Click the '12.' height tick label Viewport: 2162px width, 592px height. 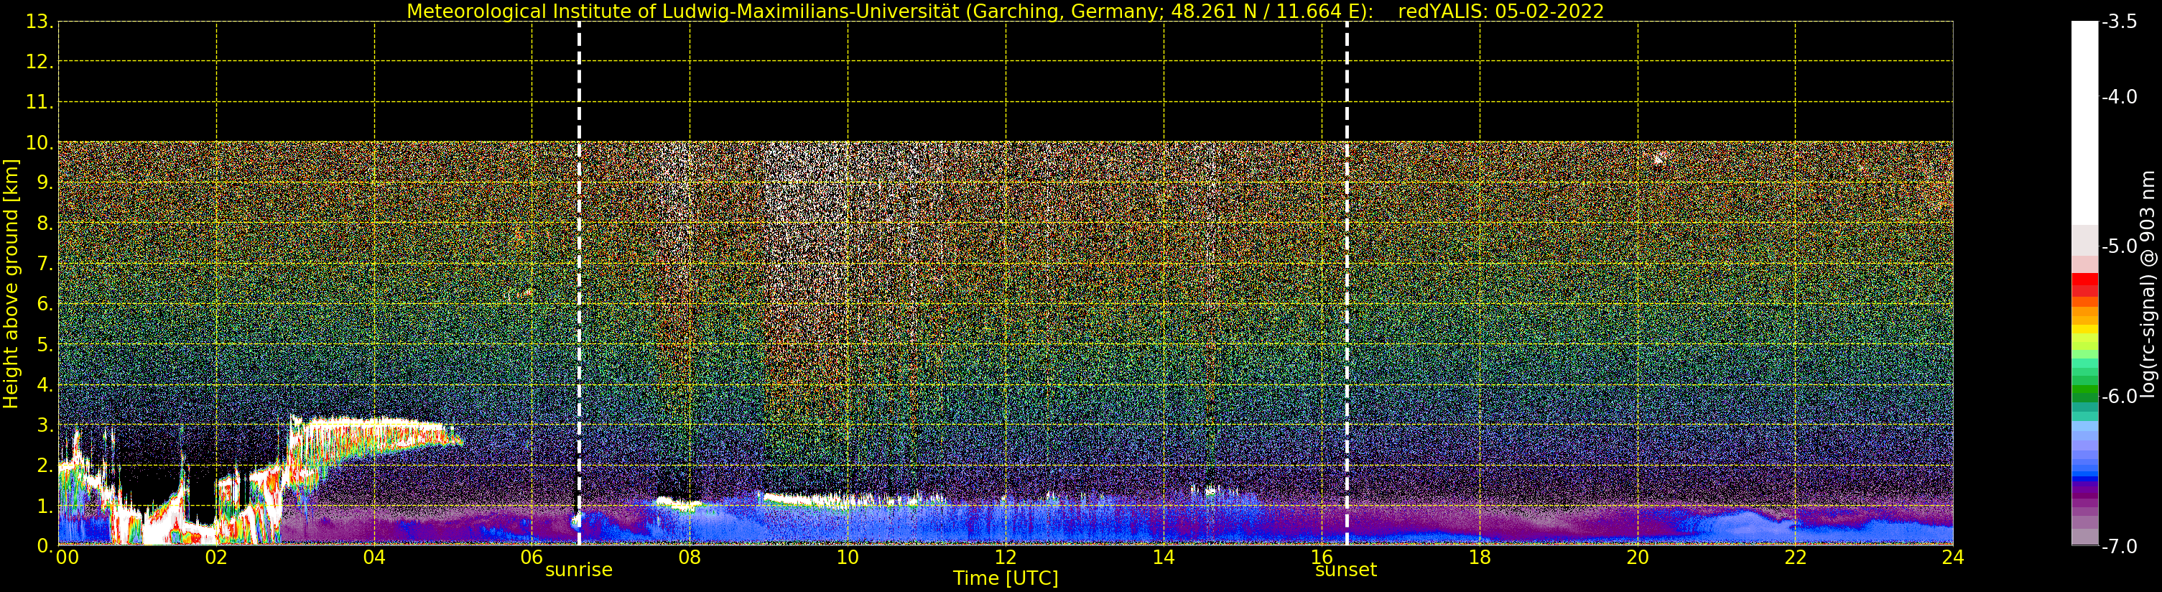40,61
